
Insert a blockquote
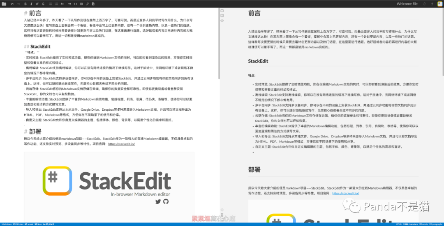(x=69, y=4)
